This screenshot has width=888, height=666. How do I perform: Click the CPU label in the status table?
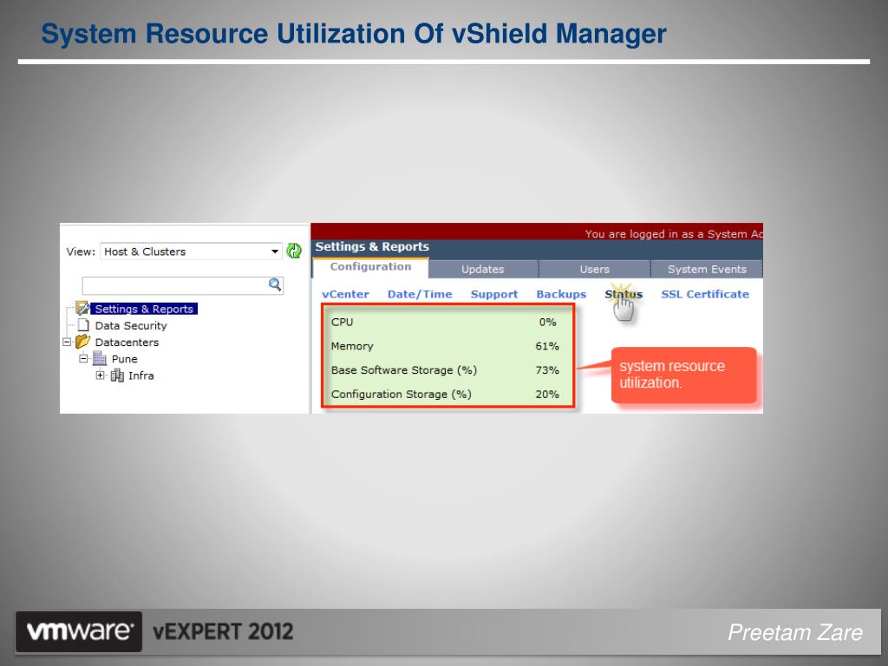[x=342, y=323]
